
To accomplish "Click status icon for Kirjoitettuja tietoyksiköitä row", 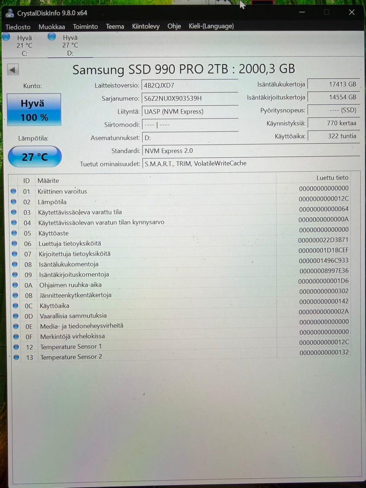I will [x=14, y=254].
